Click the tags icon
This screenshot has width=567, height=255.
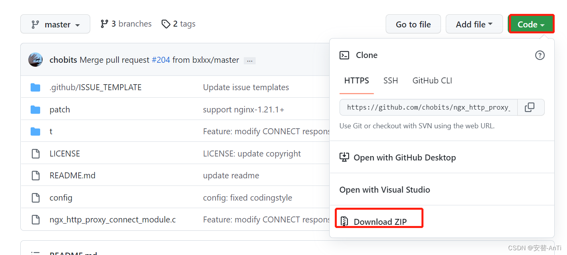click(x=165, y=24)
